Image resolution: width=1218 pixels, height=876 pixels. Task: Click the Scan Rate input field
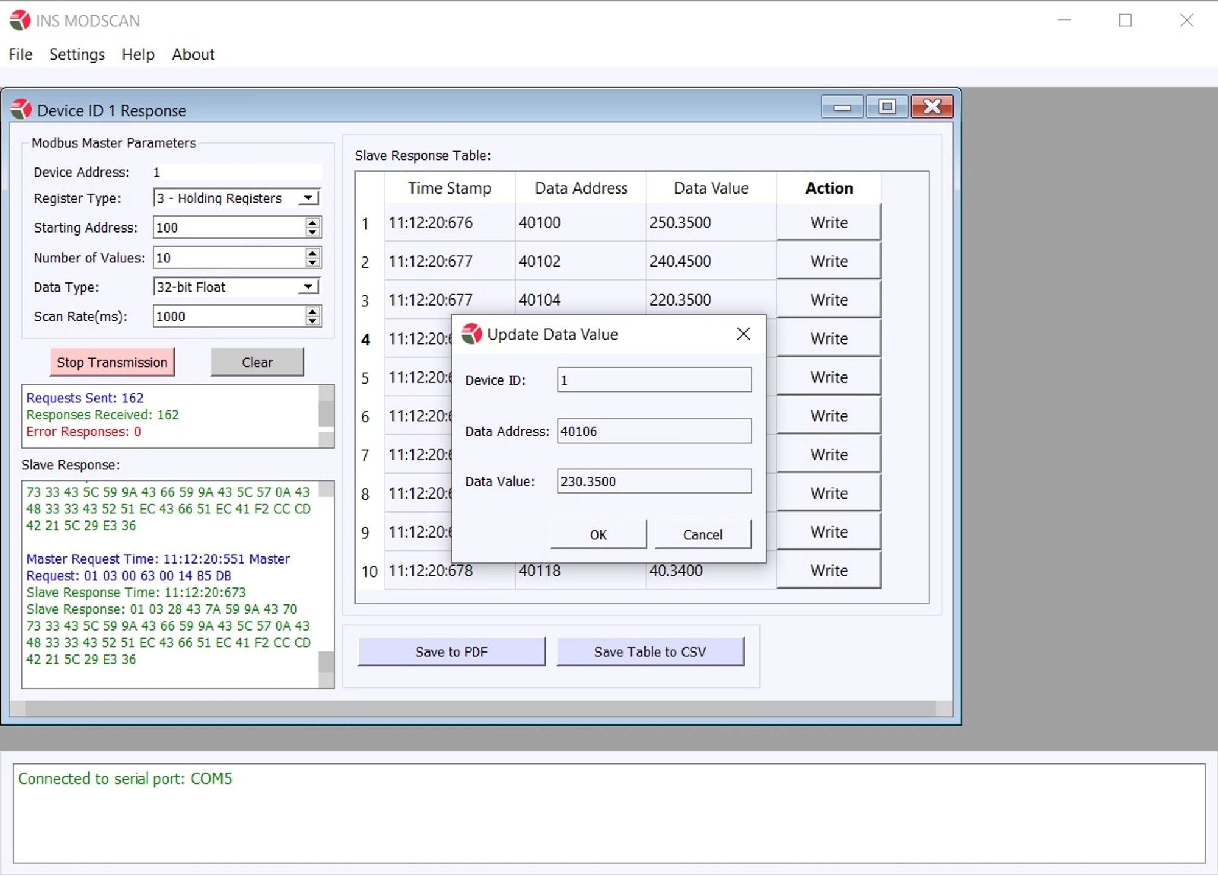click(229, 317)
